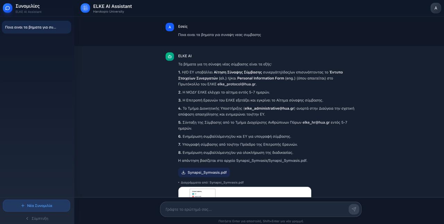
Task: Open the diagram thumbnail from the PDF
Action: (245, 192)
